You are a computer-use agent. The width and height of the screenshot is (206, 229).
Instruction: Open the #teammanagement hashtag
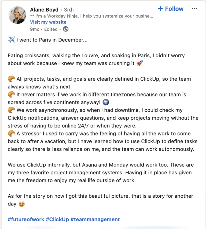coord(95,219)
